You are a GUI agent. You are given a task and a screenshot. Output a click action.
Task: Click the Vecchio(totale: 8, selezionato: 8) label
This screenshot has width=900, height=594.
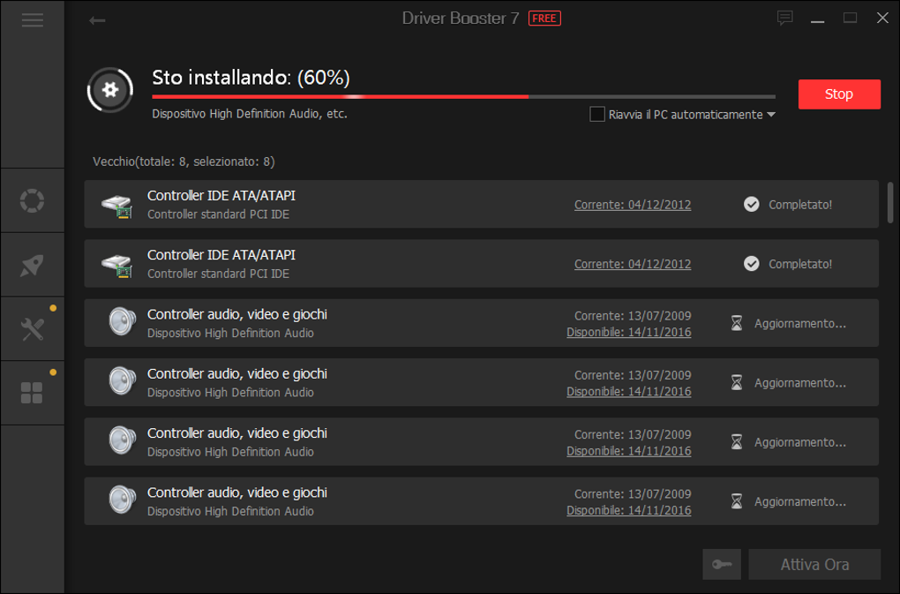(x=184, y=162)
